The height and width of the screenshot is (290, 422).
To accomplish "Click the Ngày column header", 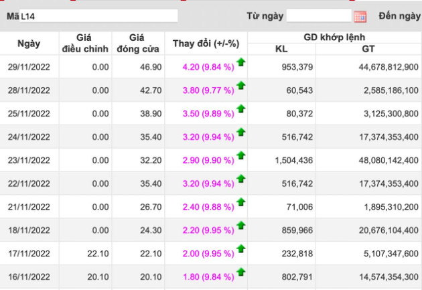I will point(29,44).
